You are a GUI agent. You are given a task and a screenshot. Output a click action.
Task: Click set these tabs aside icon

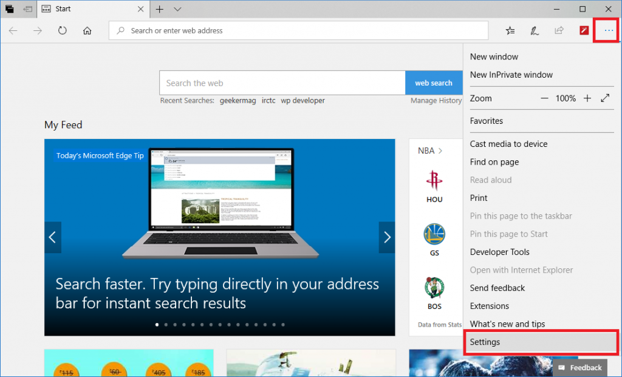click(x=27, y=8)
